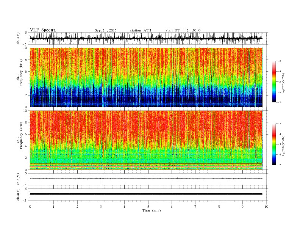Click the "ch.3(V)" axis label
Viewport: 300px width, 232px height.
click(18, 179)
